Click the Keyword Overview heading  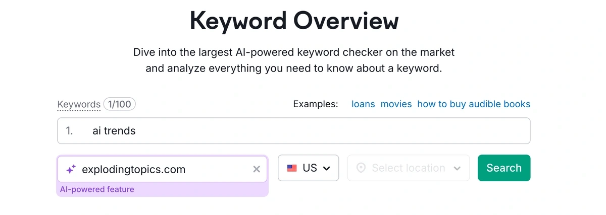pos(294,21)
